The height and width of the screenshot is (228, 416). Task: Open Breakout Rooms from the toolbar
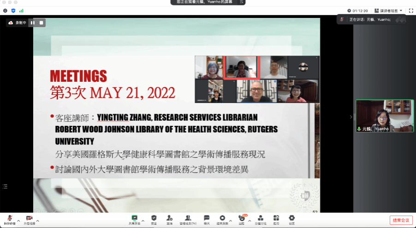(261, 219)
